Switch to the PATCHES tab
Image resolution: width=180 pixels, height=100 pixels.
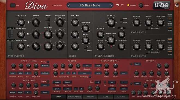[x=121, y=97]
